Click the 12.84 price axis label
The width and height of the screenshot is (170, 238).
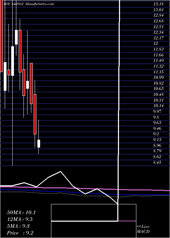[158, 15]
